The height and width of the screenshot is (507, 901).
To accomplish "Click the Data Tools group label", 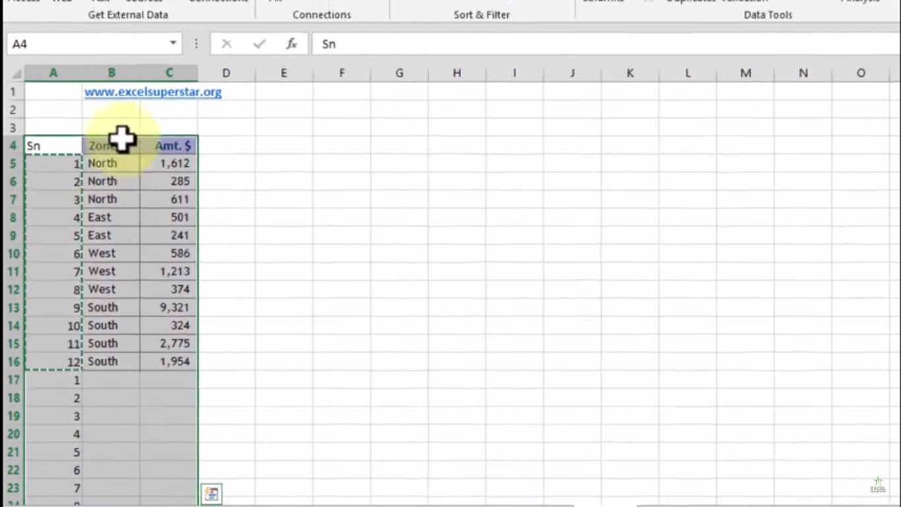I will pos(768,15).
